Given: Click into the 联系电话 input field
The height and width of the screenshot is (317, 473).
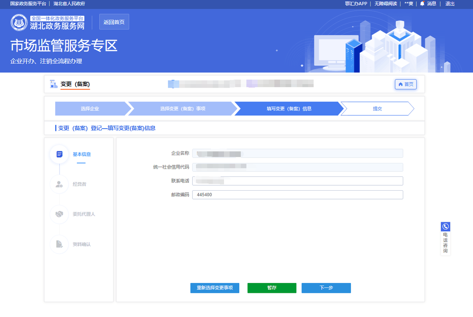Looking at the screenshot, I should tap(298, 181).
